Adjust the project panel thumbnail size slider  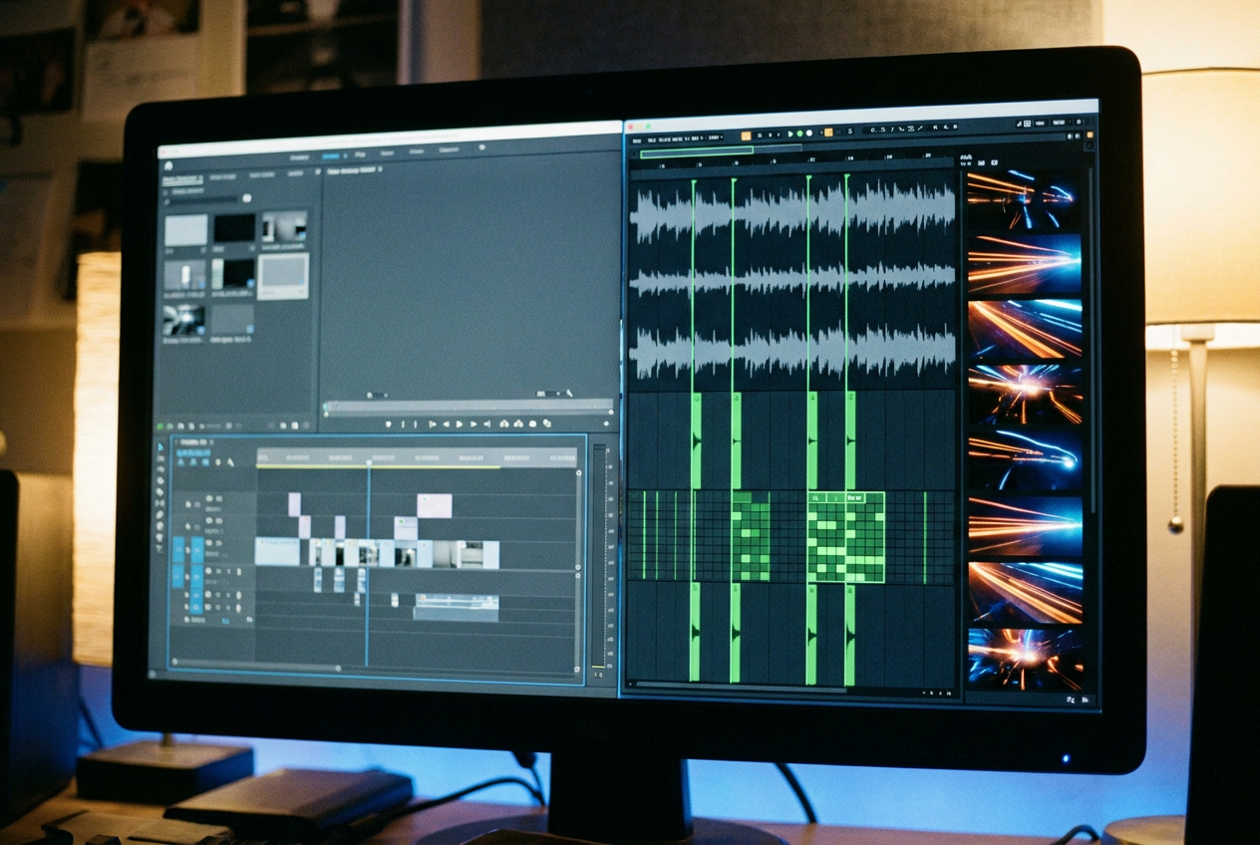212,425
